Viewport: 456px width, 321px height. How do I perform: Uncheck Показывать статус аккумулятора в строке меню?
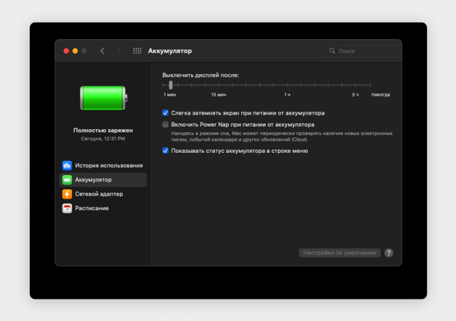tap(165, 151)
